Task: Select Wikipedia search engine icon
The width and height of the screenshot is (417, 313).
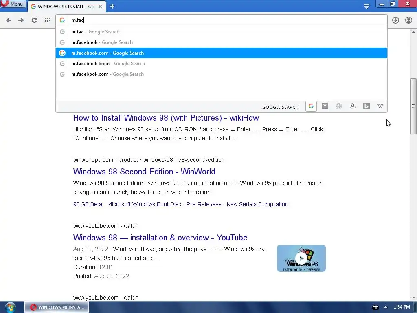Action: [380, 106]
